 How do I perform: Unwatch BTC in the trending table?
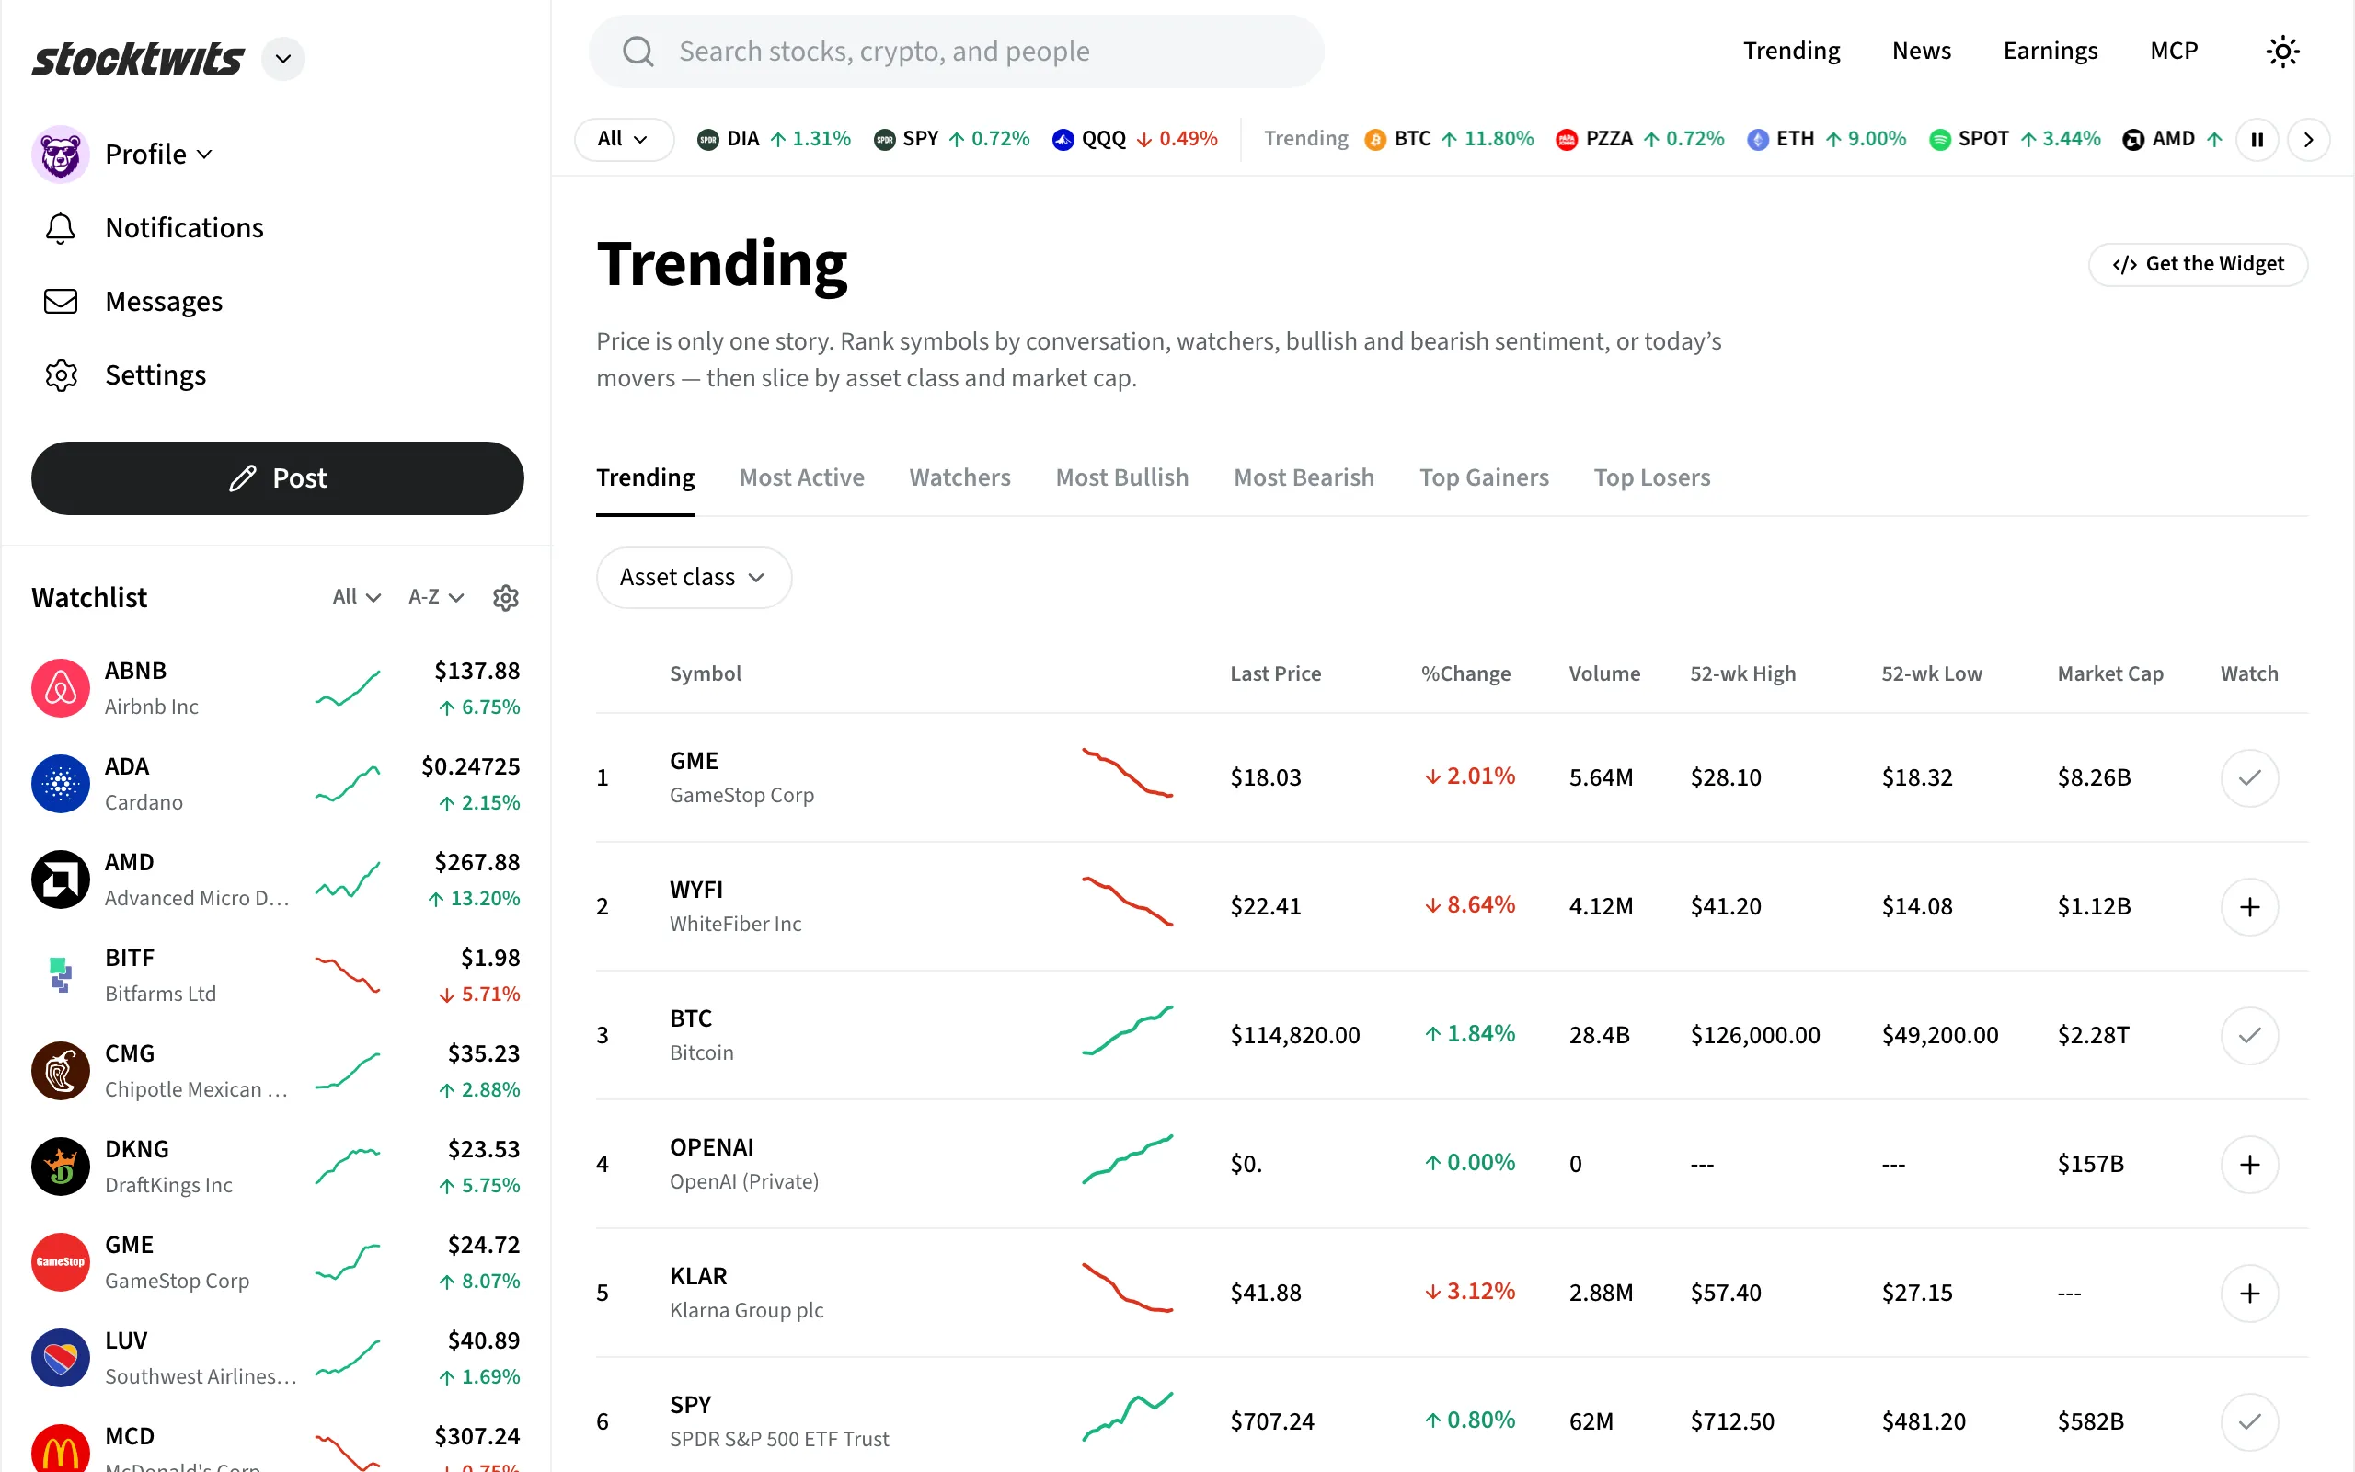[2249, 1035]
